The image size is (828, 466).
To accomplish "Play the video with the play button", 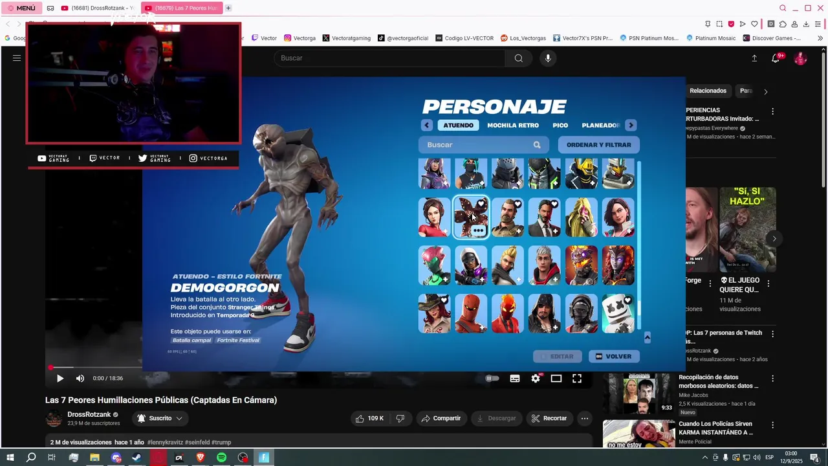I will [x=60, y=379].
